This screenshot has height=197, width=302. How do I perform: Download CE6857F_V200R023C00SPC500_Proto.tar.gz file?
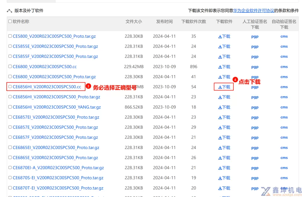pos(224,137)
